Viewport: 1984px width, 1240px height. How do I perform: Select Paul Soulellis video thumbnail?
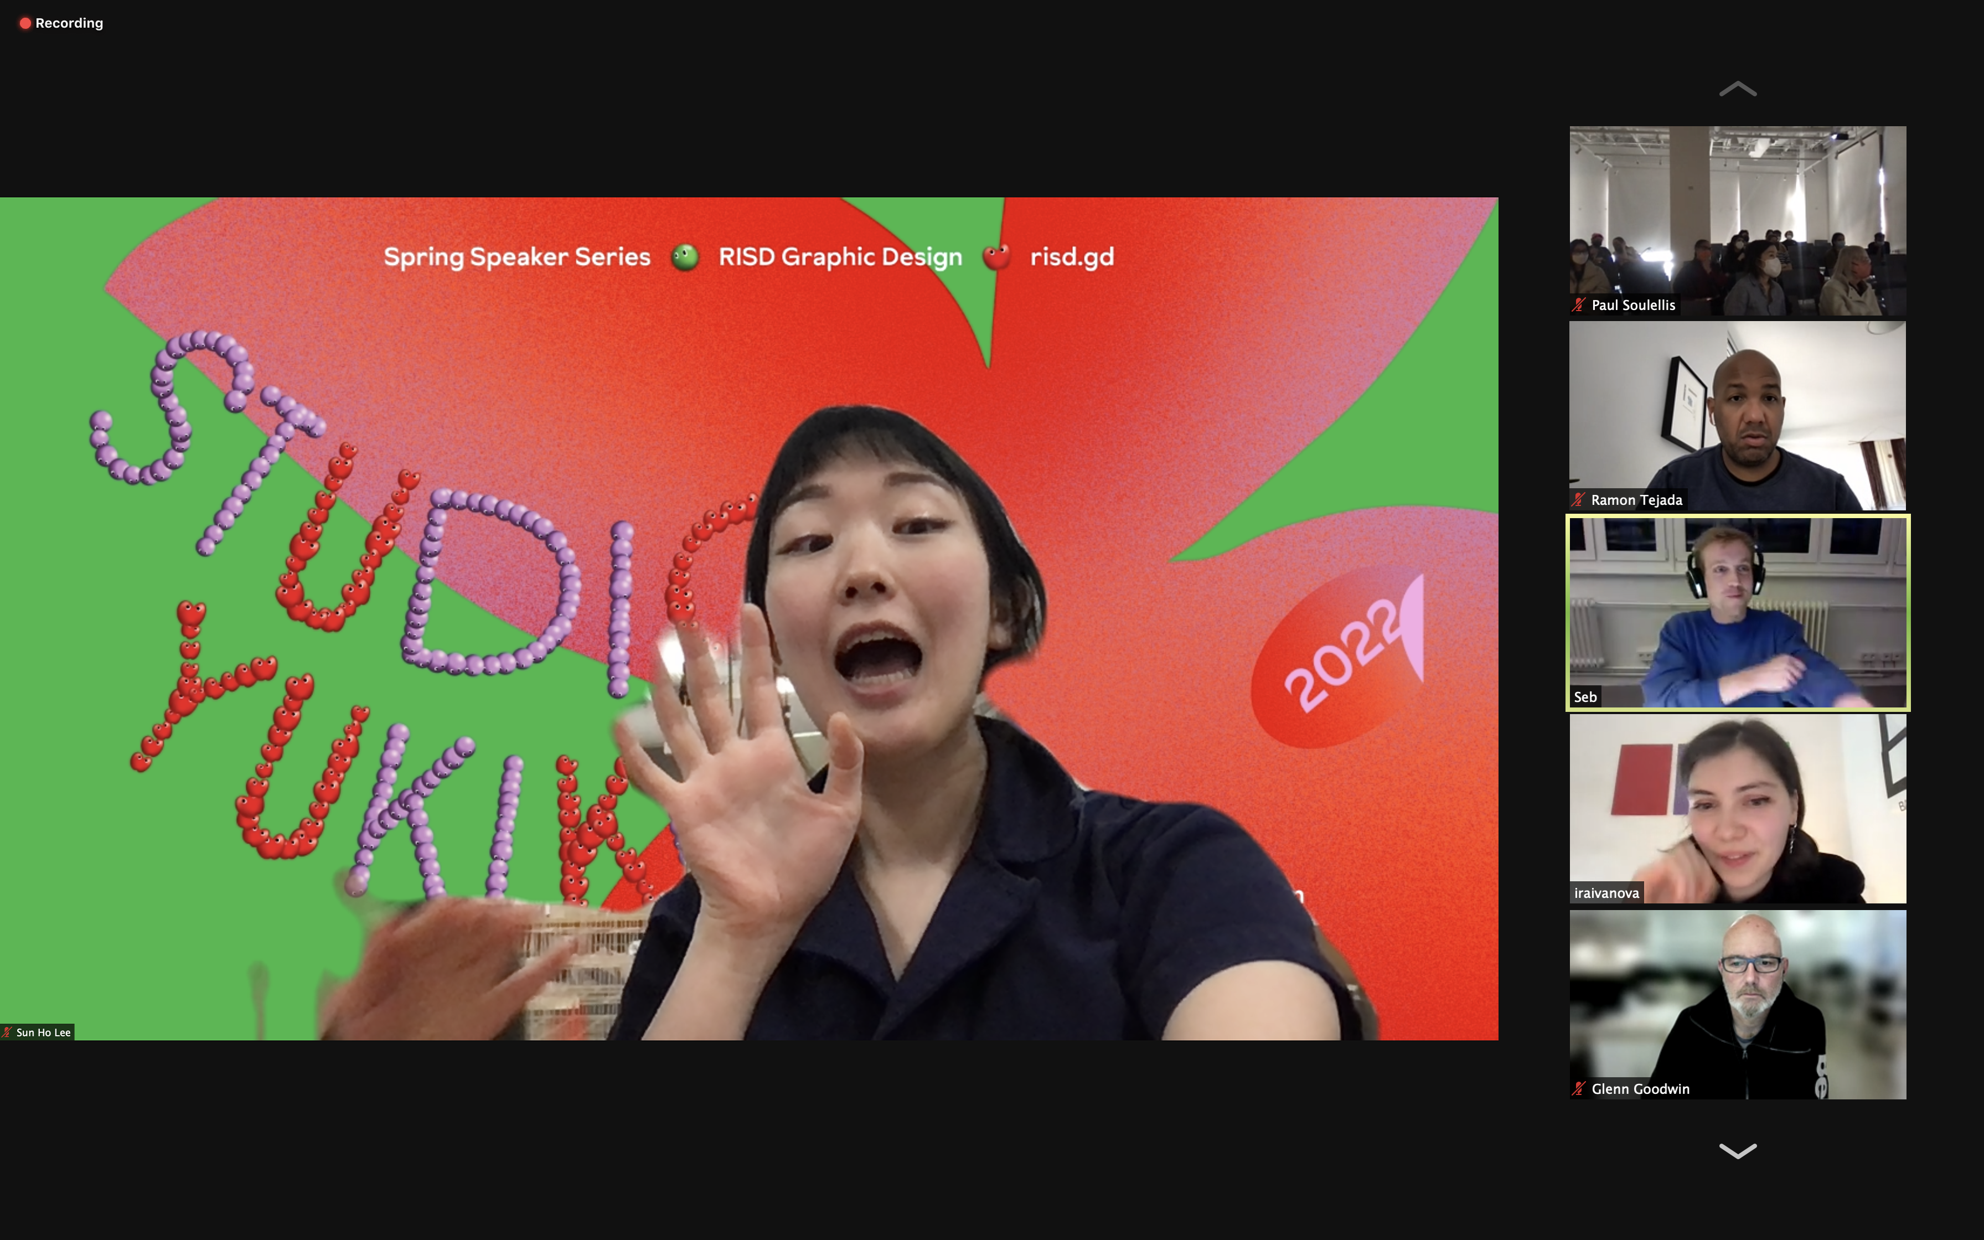[x=1737, y=221]
